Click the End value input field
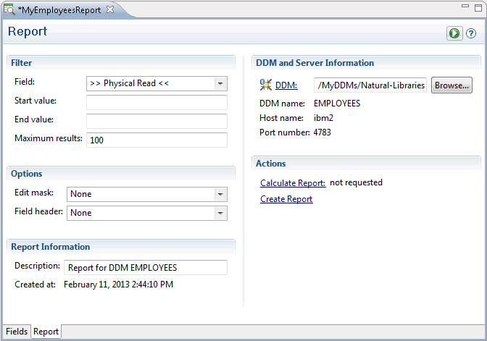This screenshot has height=341, width=487. point(157,121)
